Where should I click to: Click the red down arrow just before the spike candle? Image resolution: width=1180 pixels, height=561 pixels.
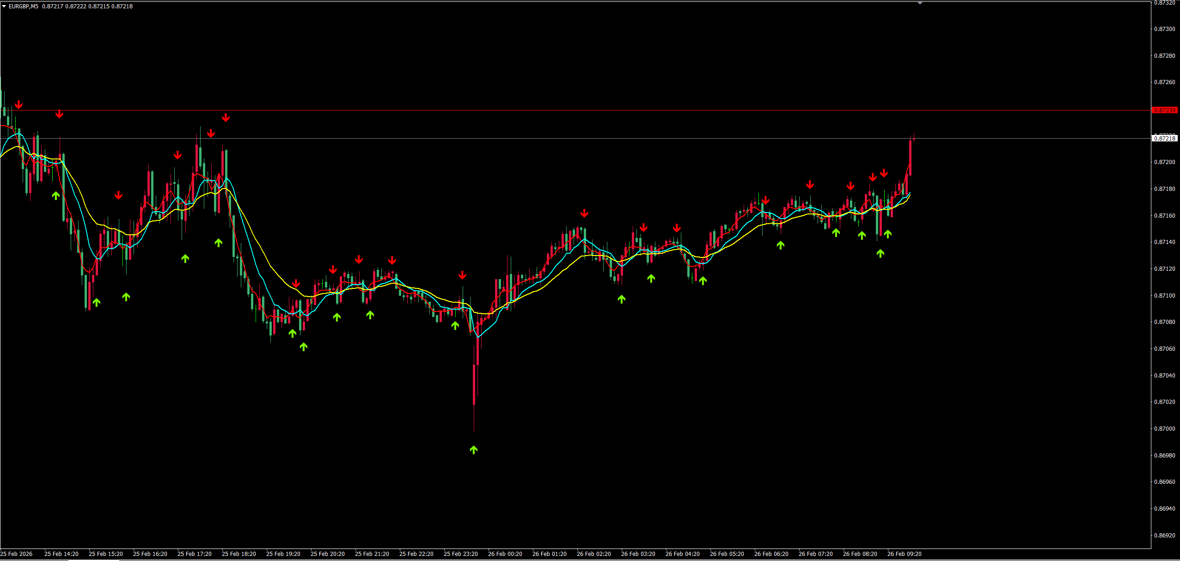[x=462, y=275]
